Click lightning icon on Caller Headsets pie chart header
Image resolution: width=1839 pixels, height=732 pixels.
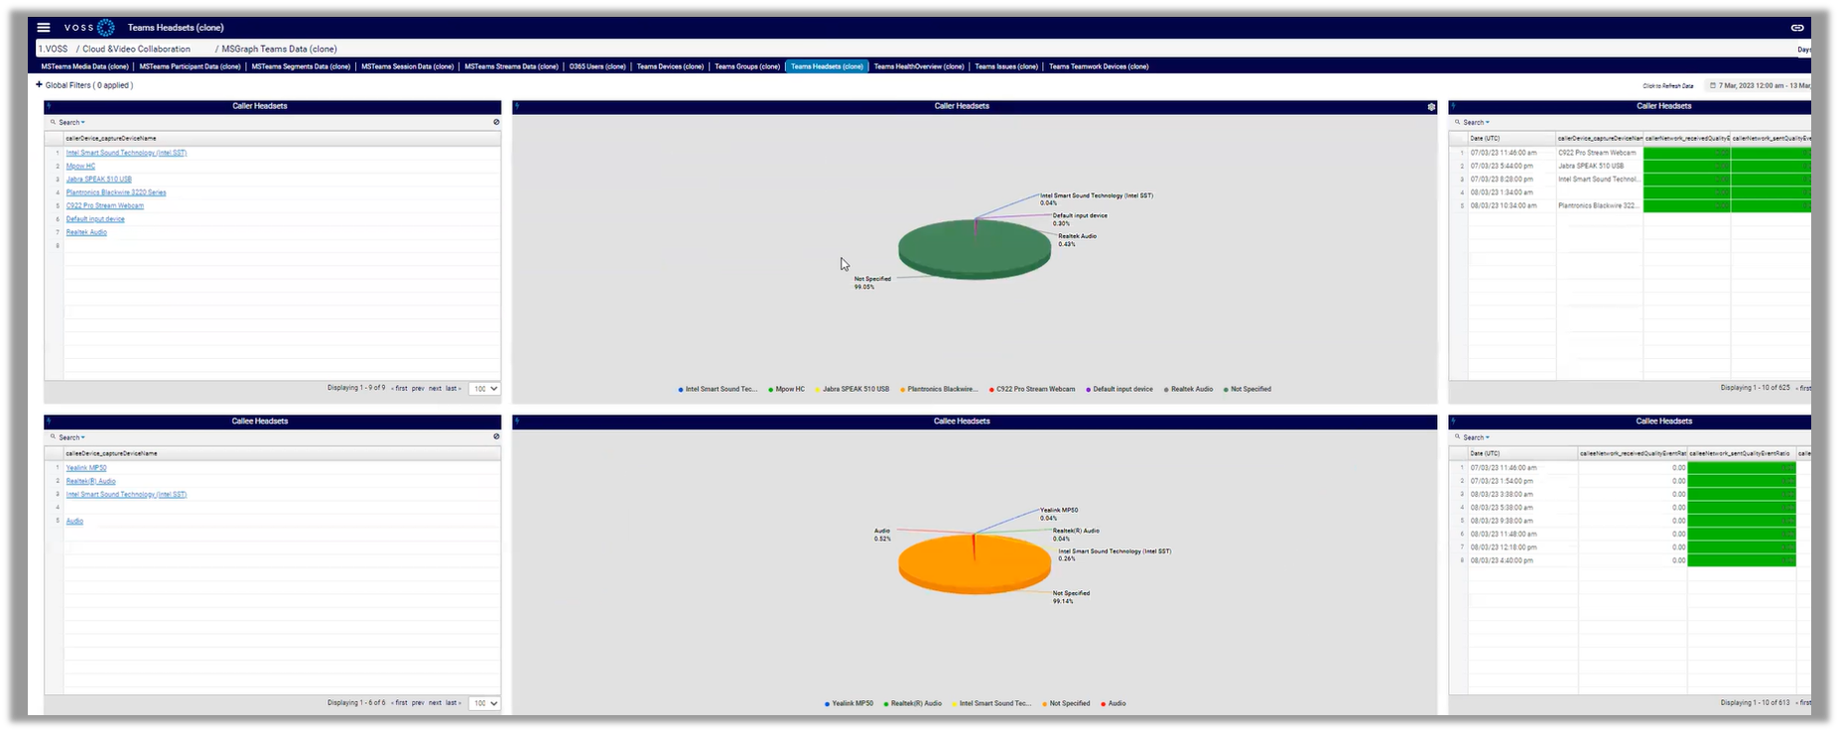[x=517, y=106]
